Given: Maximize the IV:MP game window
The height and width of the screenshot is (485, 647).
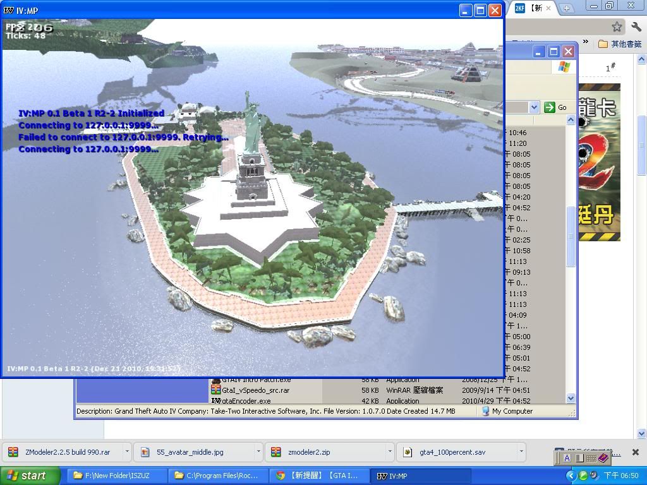Looking at the screenshot, I should tap(480, 10).
